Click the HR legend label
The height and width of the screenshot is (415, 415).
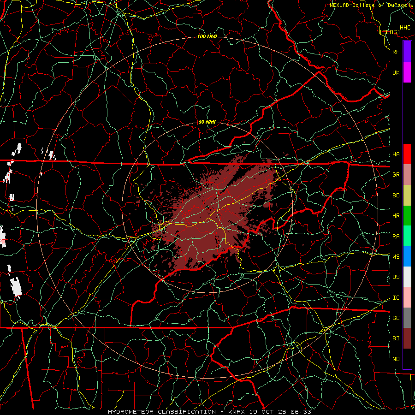coord(396,216)
